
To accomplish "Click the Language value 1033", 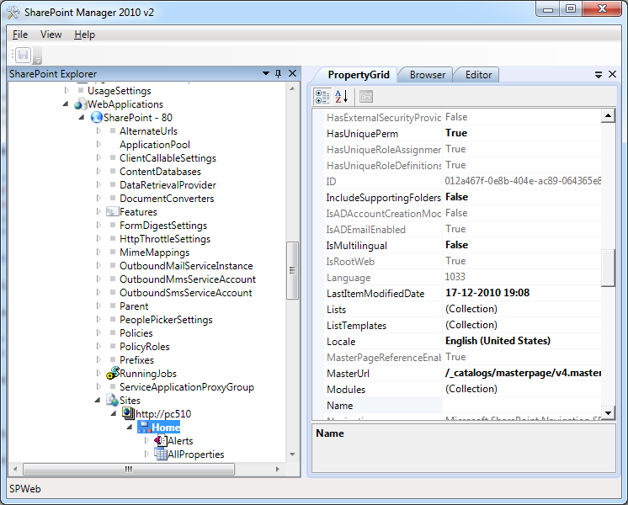I will point(455,277).
